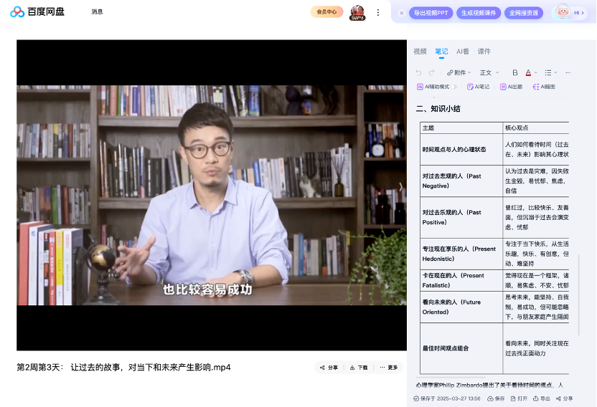Click the 下载 download button below video
The height and width of the screenshot is (407, 597).
(x=359, y=368)
